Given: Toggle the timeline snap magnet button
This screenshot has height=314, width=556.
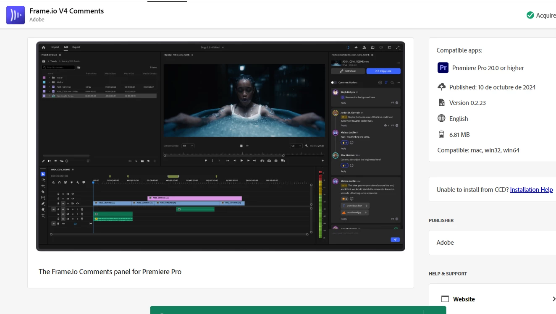Looking at the screenshot, I should click(59, 182).
